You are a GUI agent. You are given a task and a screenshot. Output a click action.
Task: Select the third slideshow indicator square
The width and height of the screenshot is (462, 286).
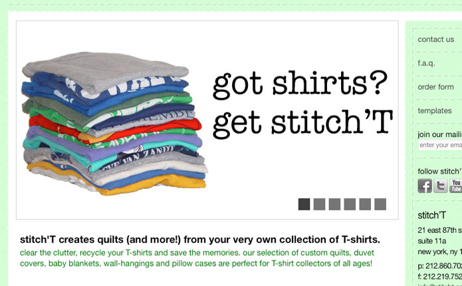pyautogui.click(x=334, y=204)
